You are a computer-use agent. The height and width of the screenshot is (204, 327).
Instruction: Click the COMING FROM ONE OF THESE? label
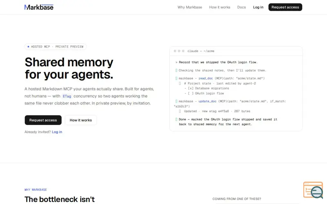coord(237,199)
